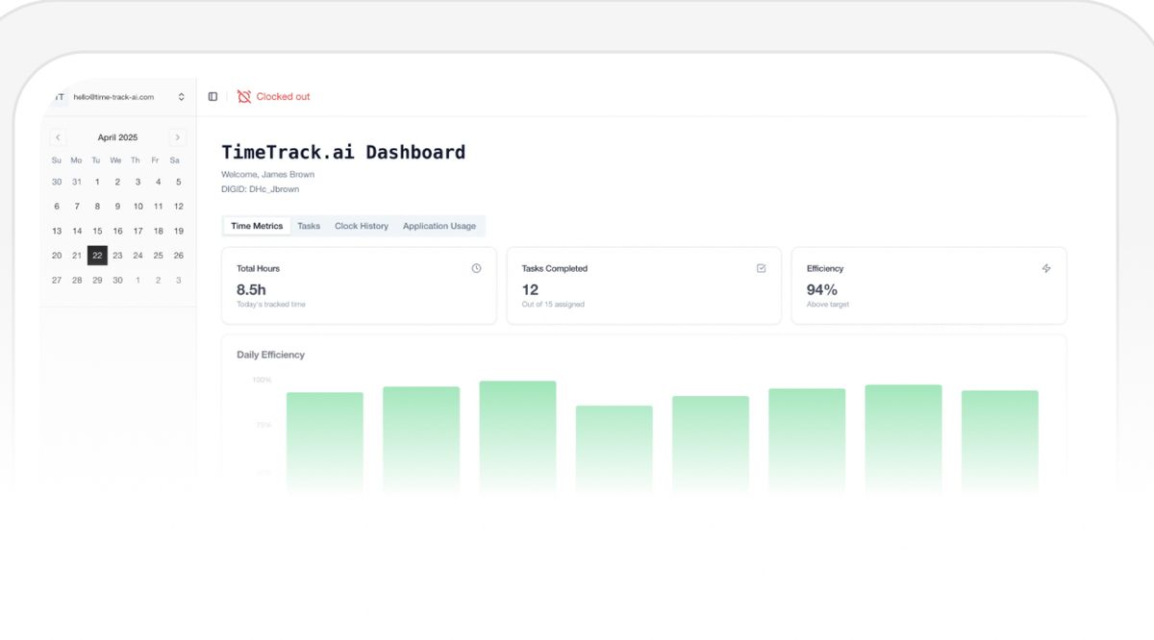Open the Clock History tab
Image resolution: width=1154 pixels, height=640 pixels.
pyautogui.click(x=362, y=226)
